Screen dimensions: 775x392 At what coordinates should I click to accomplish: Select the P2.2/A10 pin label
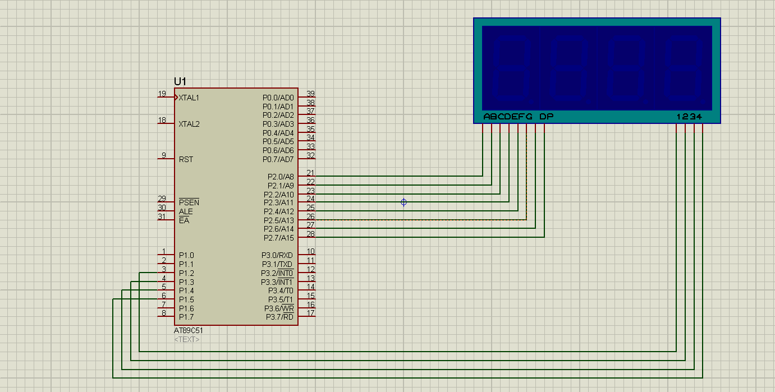click(x=279, y=195)
